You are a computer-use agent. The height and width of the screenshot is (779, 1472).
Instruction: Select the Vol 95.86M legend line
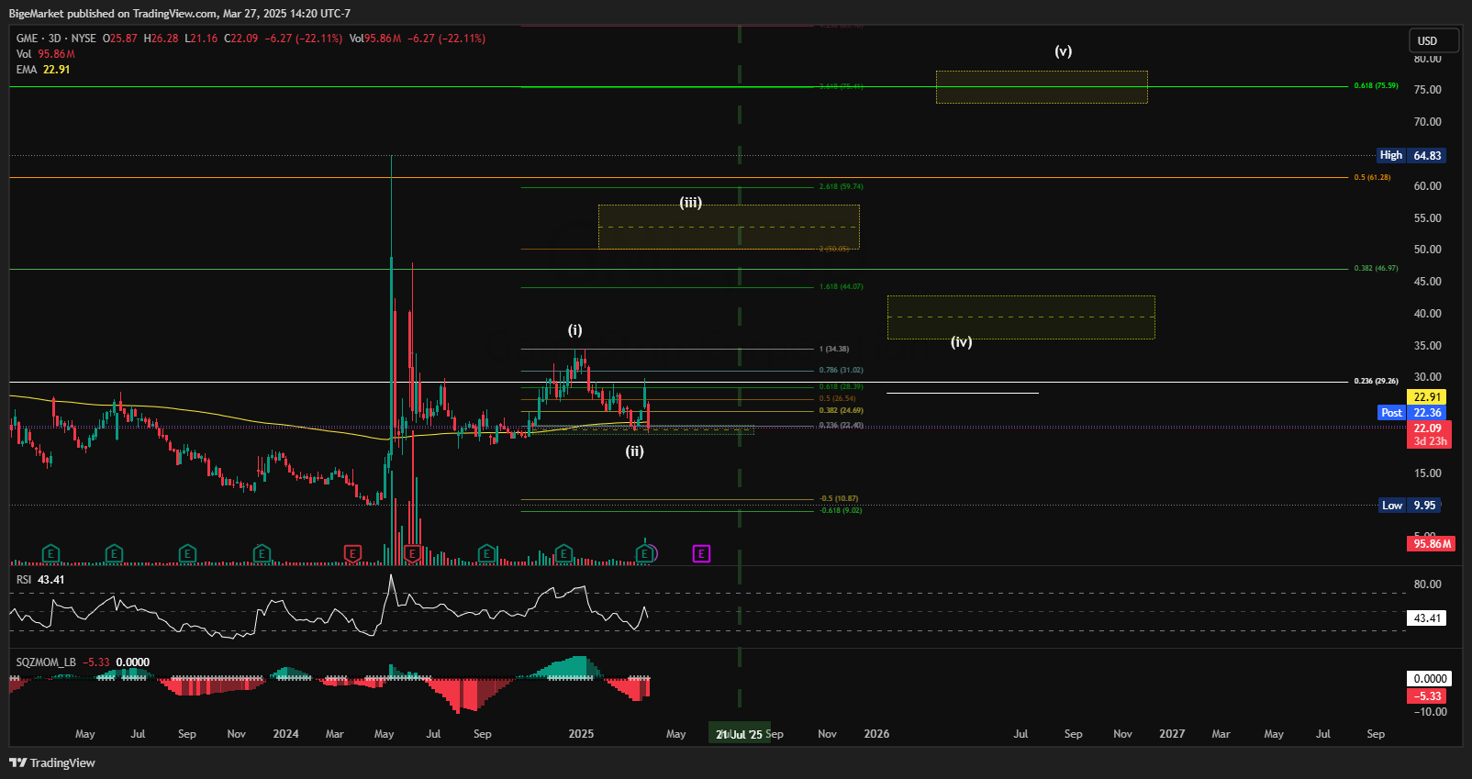coord(46,54)
